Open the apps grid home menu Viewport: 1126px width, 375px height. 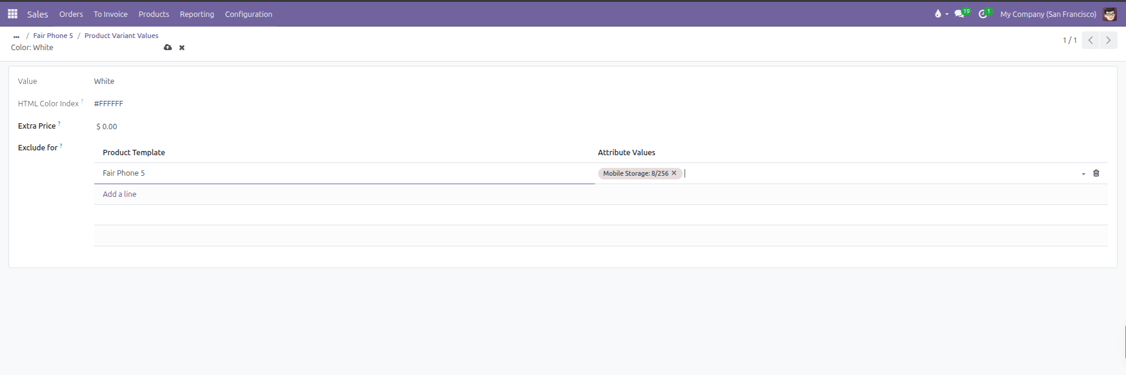[x=12, y=13]
